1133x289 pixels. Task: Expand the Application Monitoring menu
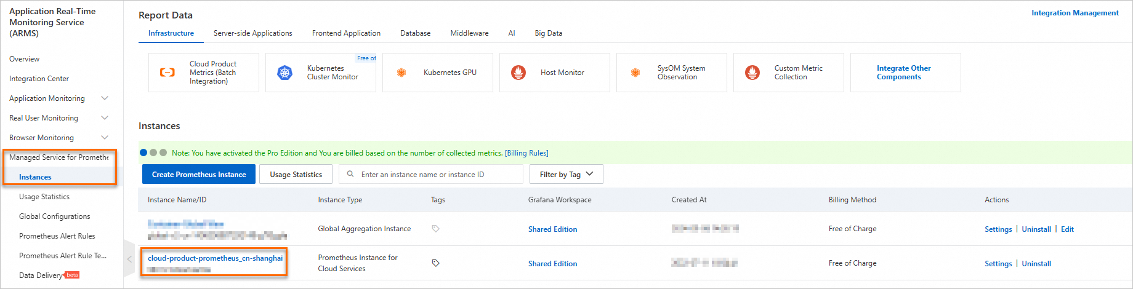pos(104,98)
